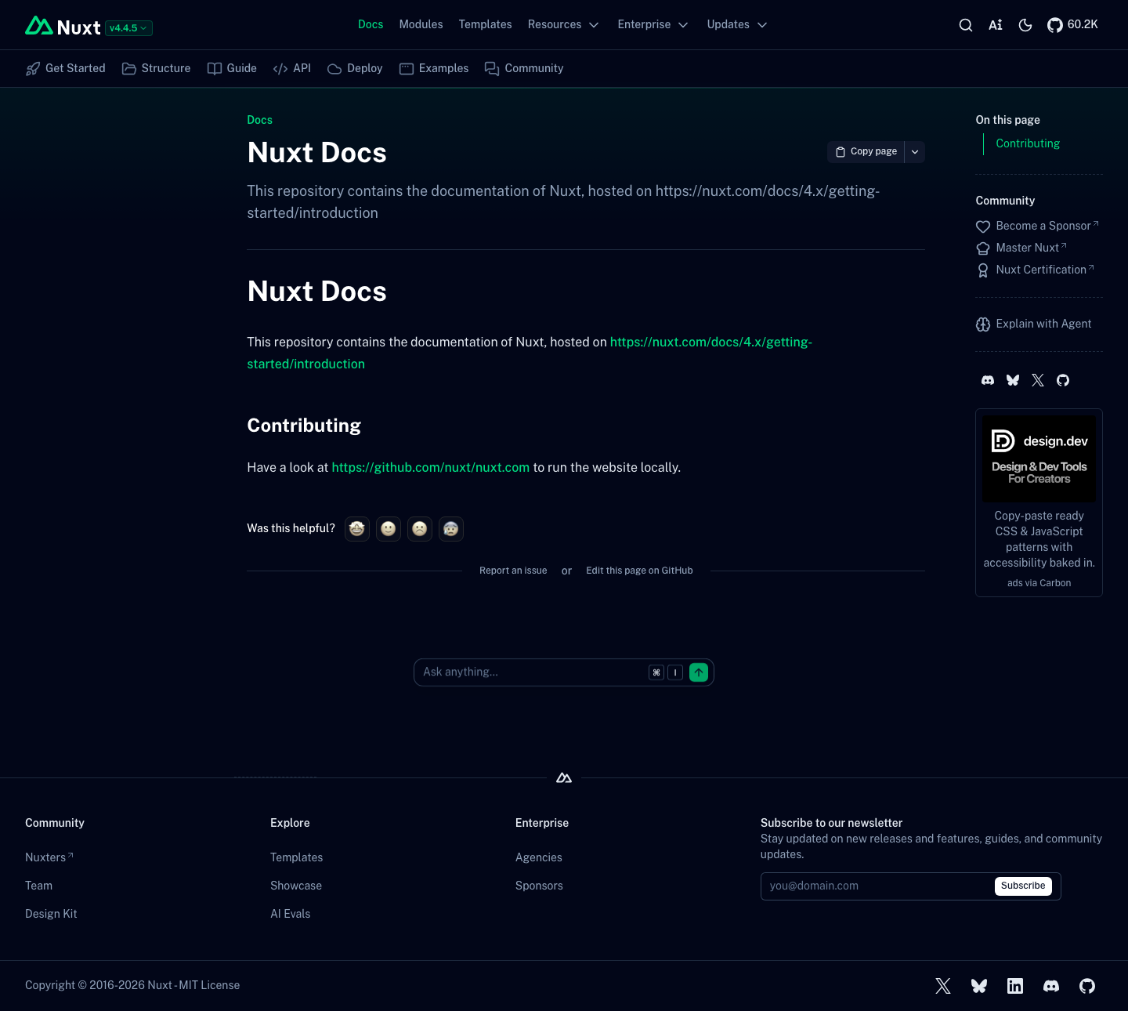This screenshot has height=1011, width=1128.
Task: Open the API section
Action: point(292,68)
